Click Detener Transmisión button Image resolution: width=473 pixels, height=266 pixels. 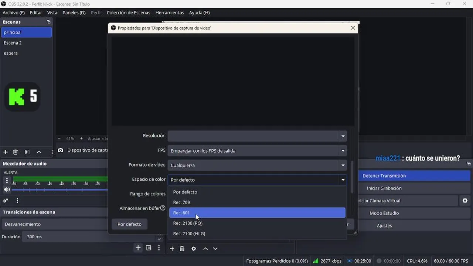pos(414,176)
